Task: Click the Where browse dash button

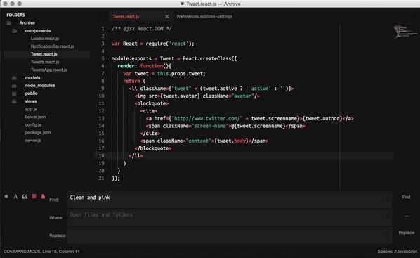Action: [x=407, y=216]
